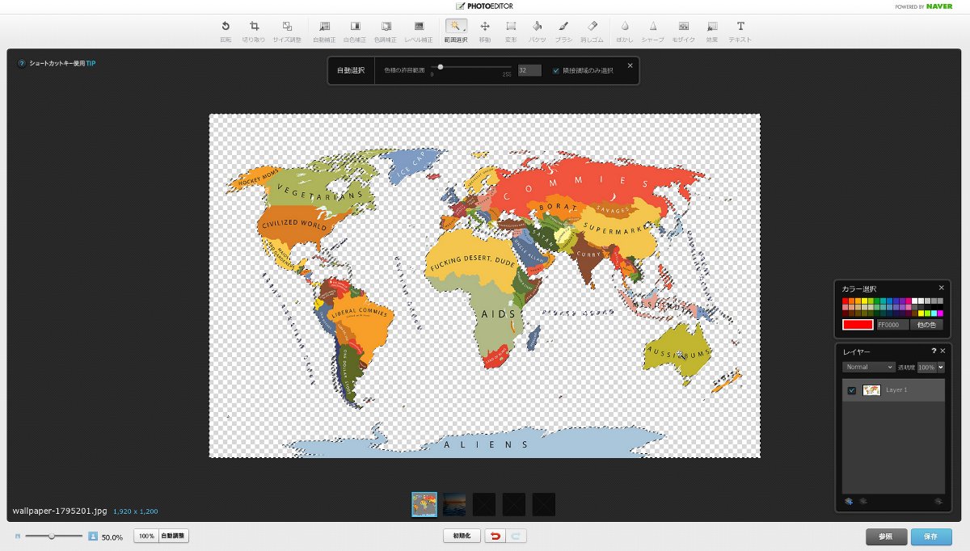Toggle Layer 1 visibility checkbox
The height and width of the screenshot is (551, 970).
(852, 390)
